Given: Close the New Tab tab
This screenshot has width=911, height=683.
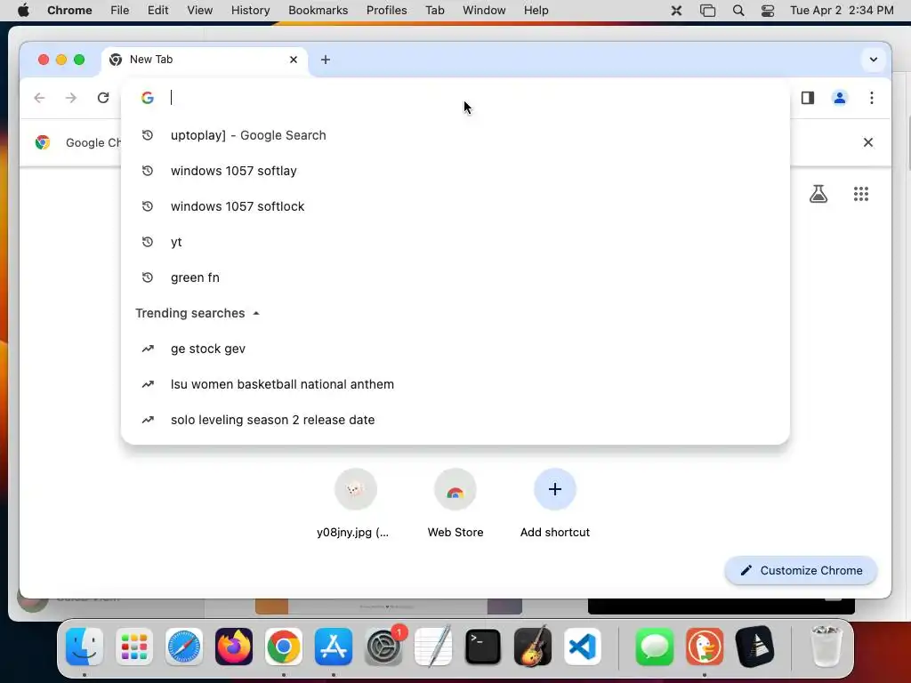Looking at the screenshot, I should [x=294, y=60].
